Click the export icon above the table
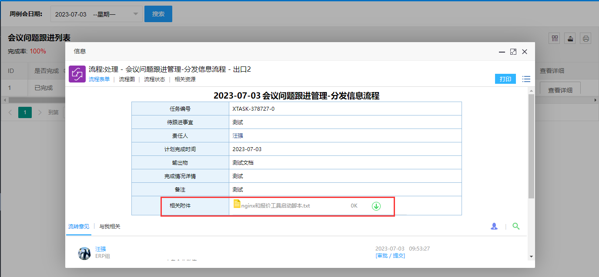Image resolution: width=599 pixels, height=277 pixels. point(570,38)
